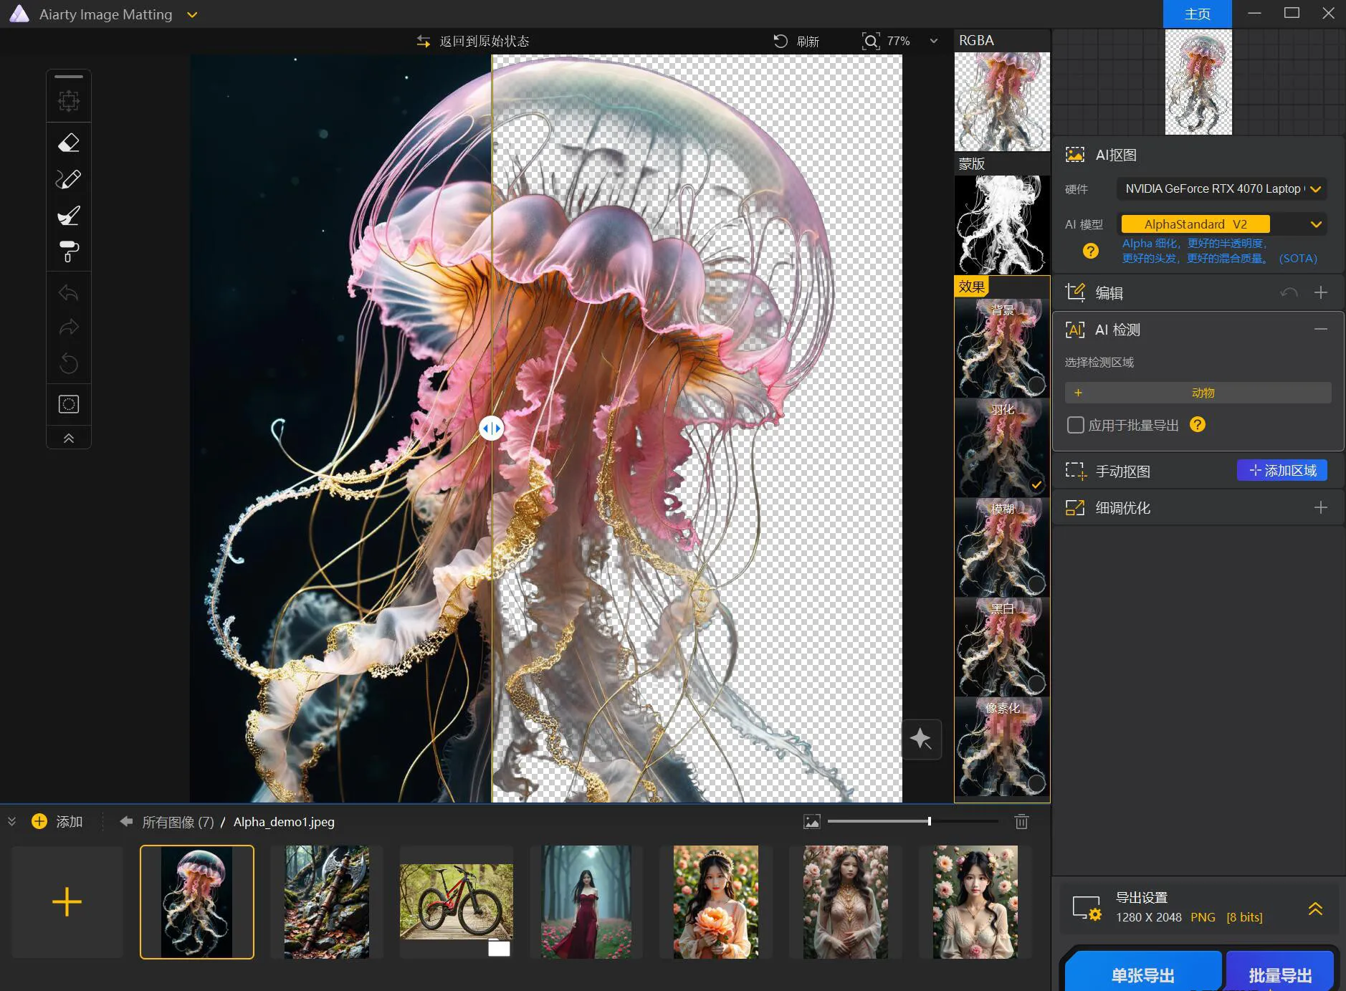Click the 添加区域 add region button
This screenshot has width=1346, height=991.
(x=1281, y=470)
